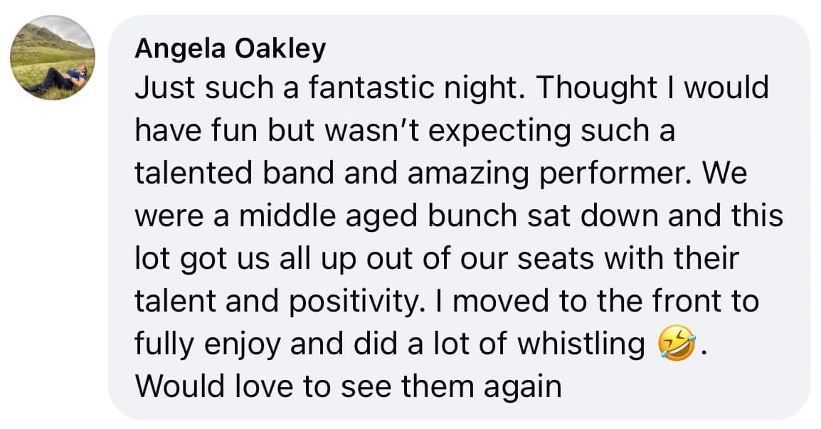This screenshot has height=429, width=821.
Task: Click the word "whistling" in the comment
Action: (580, 344)
